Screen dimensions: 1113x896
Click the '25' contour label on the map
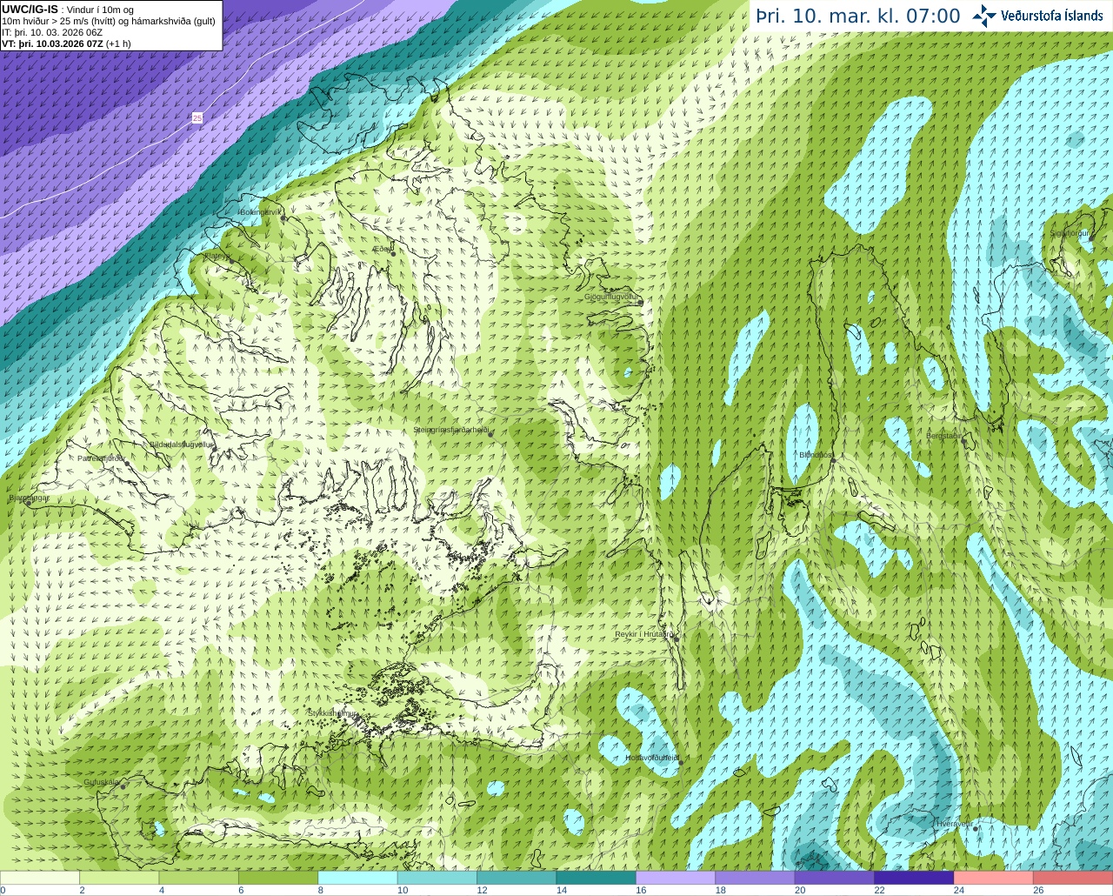click(197, 117)
